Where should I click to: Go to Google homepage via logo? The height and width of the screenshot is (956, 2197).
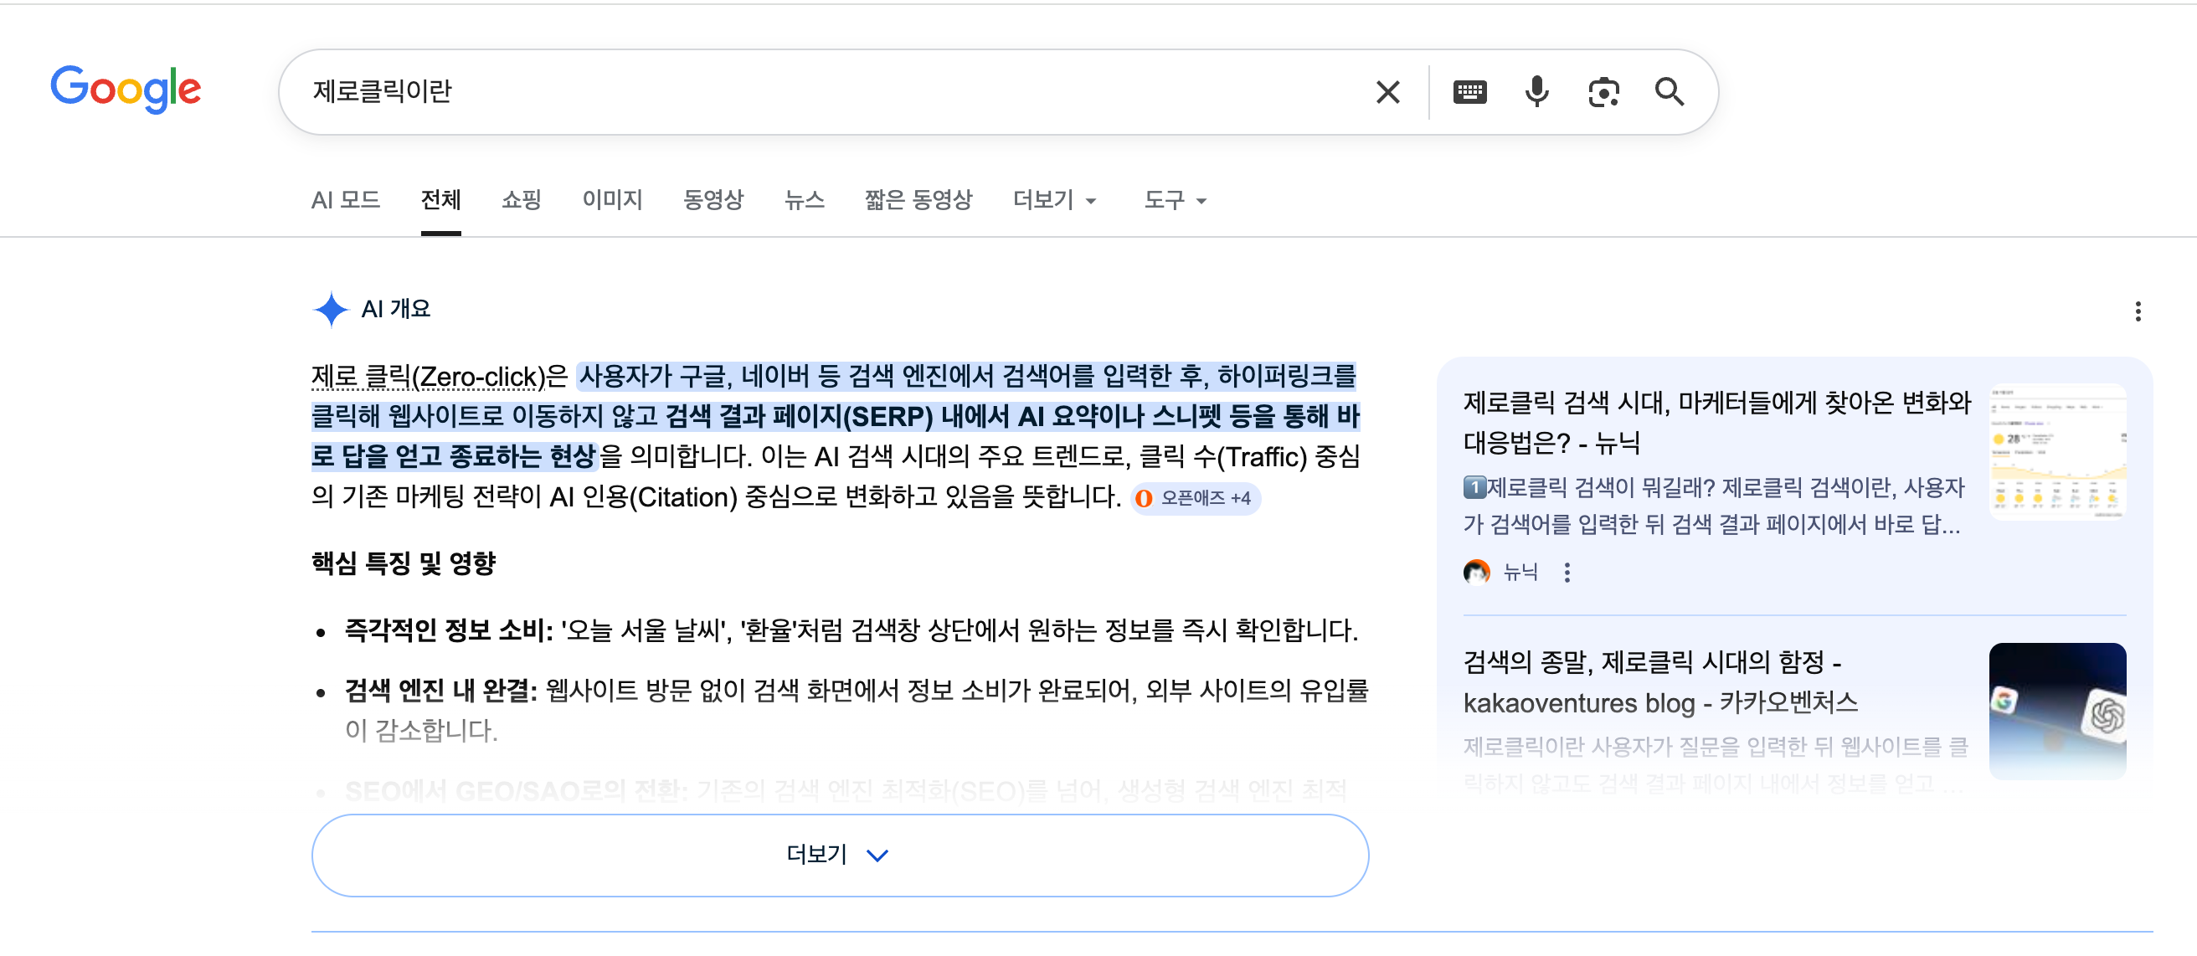pyautogui.click(x=126, y=89)
